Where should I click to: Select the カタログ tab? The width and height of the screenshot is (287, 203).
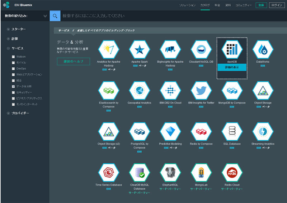coord(205,5)
